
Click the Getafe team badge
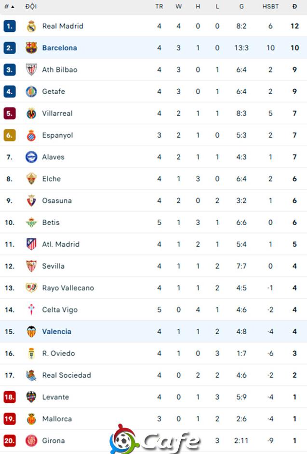coord(31,91)
